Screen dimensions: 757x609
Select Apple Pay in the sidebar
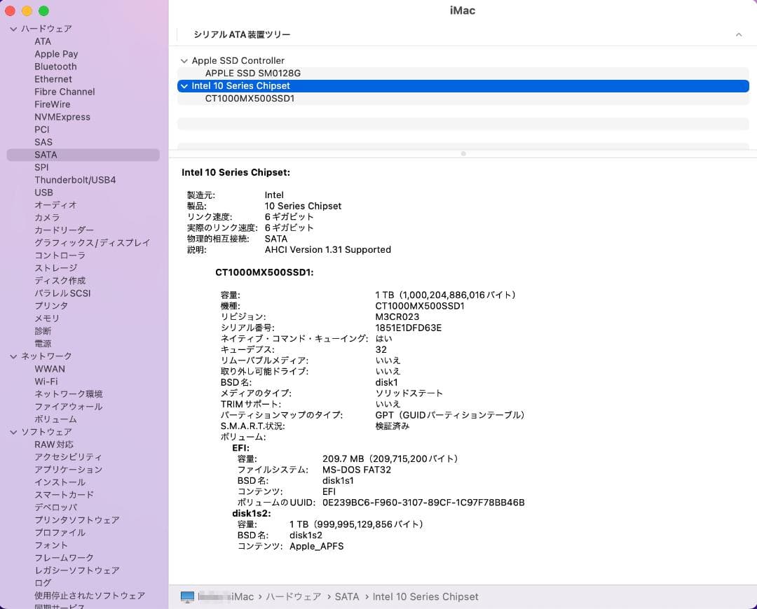coord(56,54)
